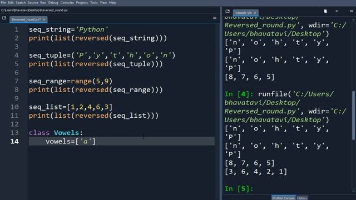Click the file path C:\Users\bhavatavi\Desktop\Reversed_round.py

pyautogui.click(x=34, y=10)
